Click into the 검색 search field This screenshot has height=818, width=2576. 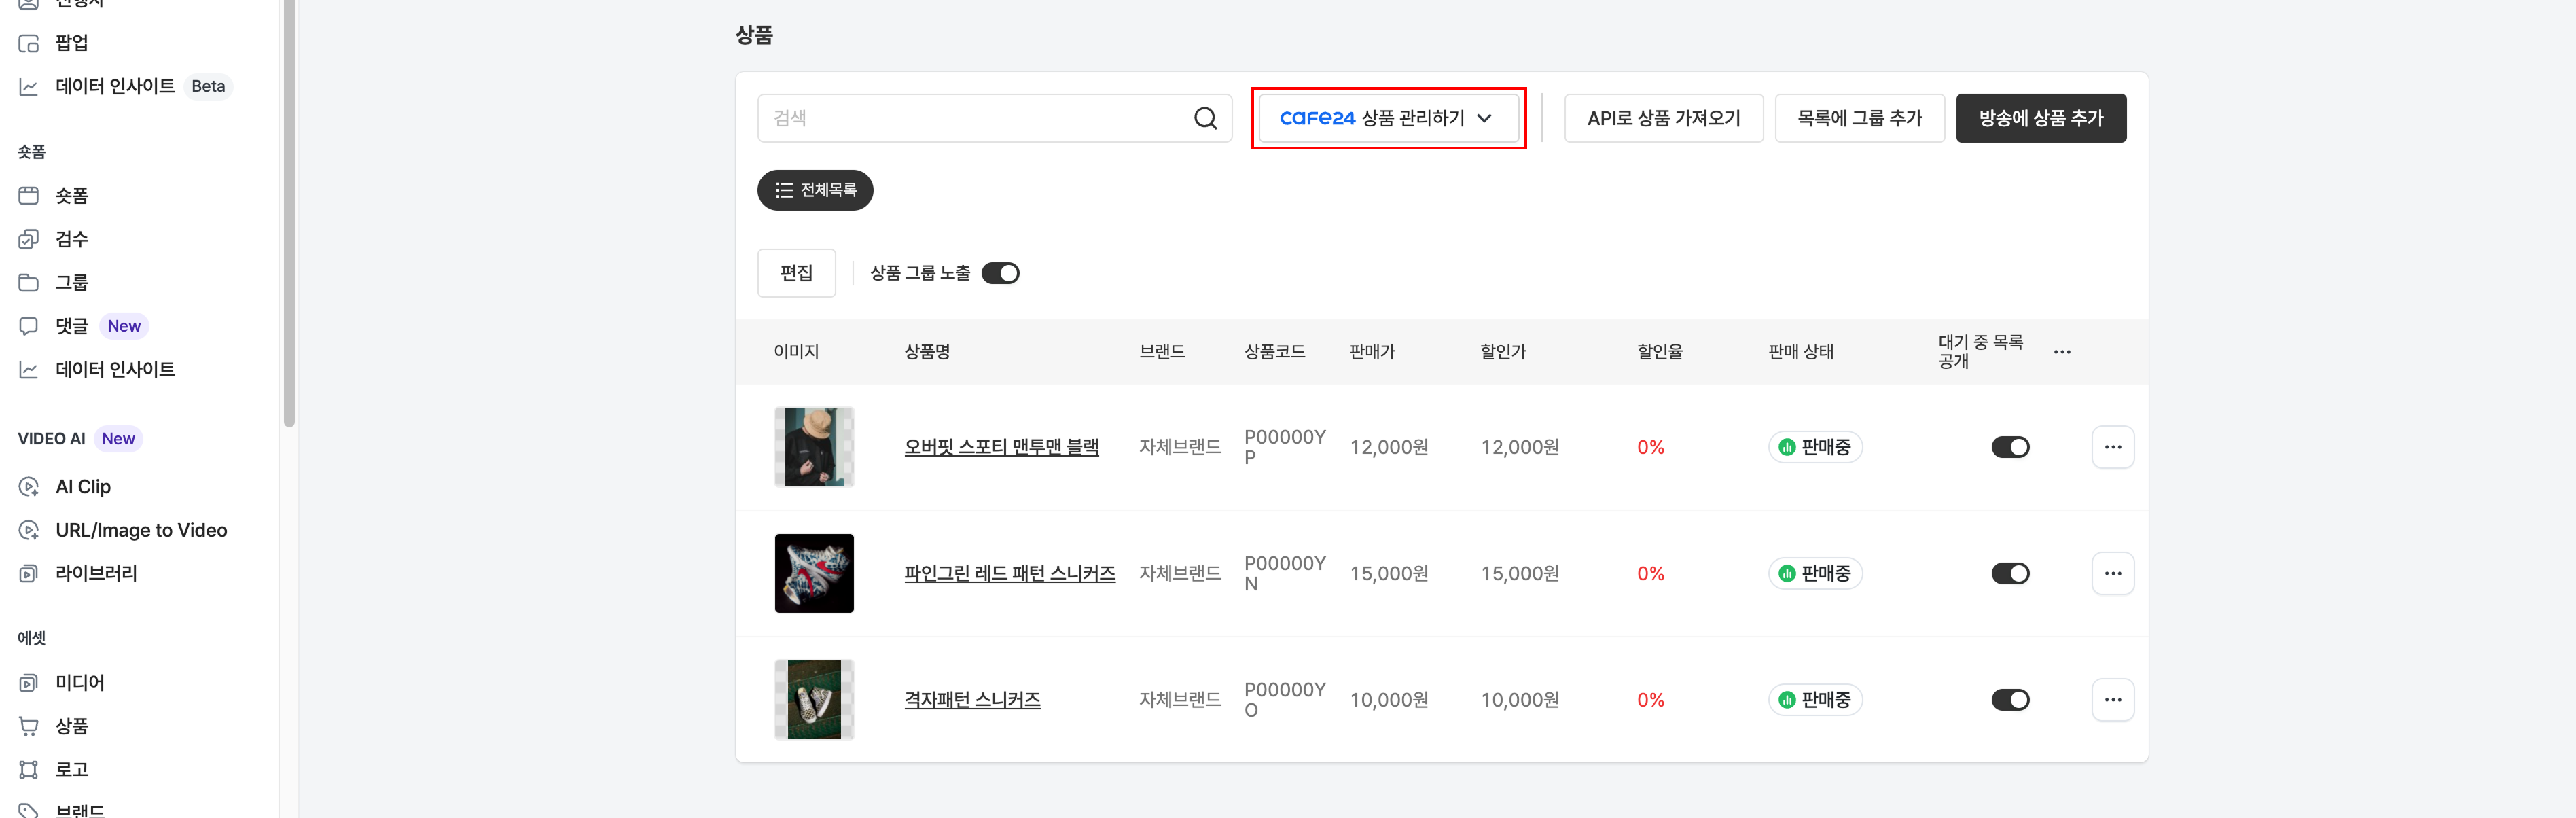pyautogui.click(x=975, y=118)
